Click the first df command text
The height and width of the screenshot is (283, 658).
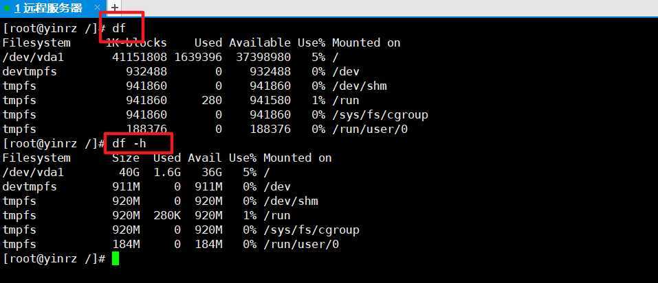[119, 28]
